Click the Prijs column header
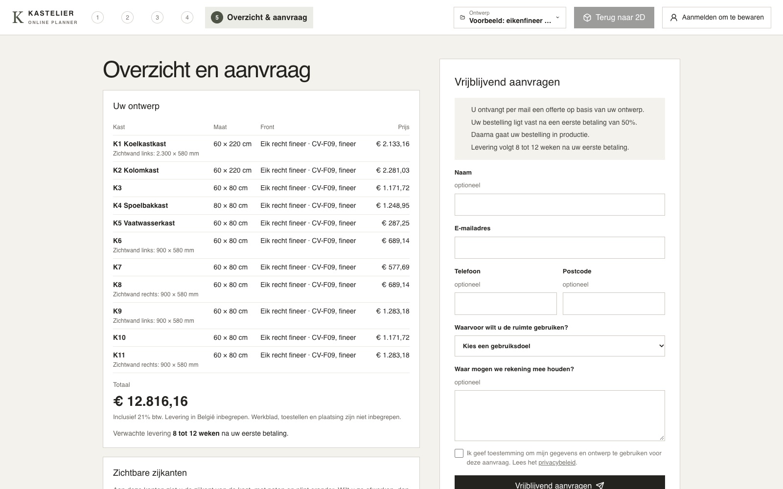The width and height of the screenshot is (783, 489). pyautogui.click(x=404, y=127)
